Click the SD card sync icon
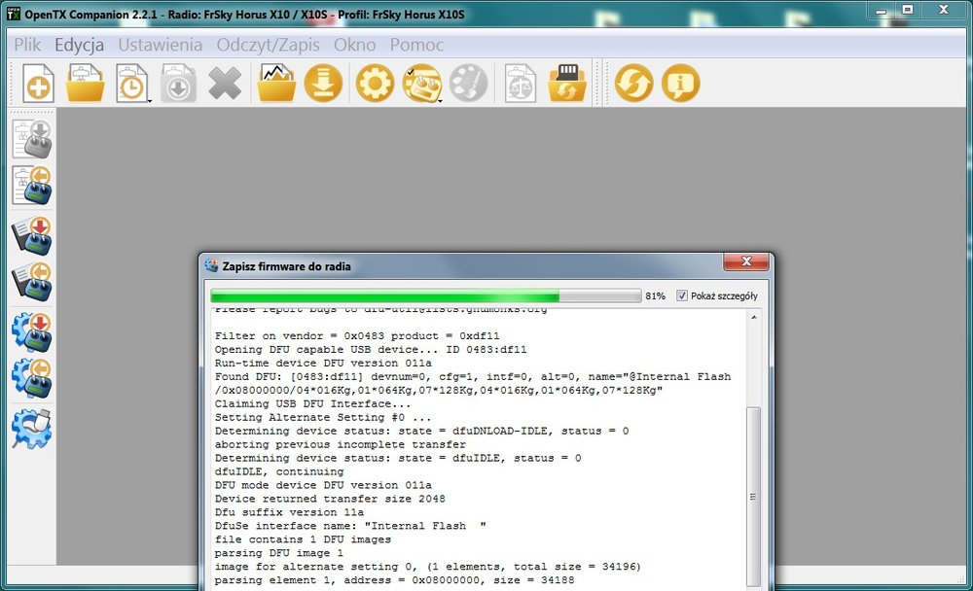973x591 pixels. click(x=566, y=83)
